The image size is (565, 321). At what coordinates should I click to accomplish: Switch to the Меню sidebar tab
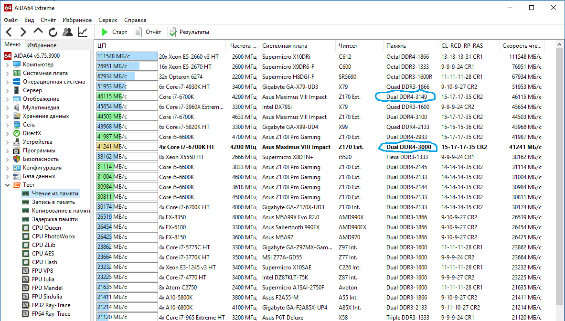[12, 44]
